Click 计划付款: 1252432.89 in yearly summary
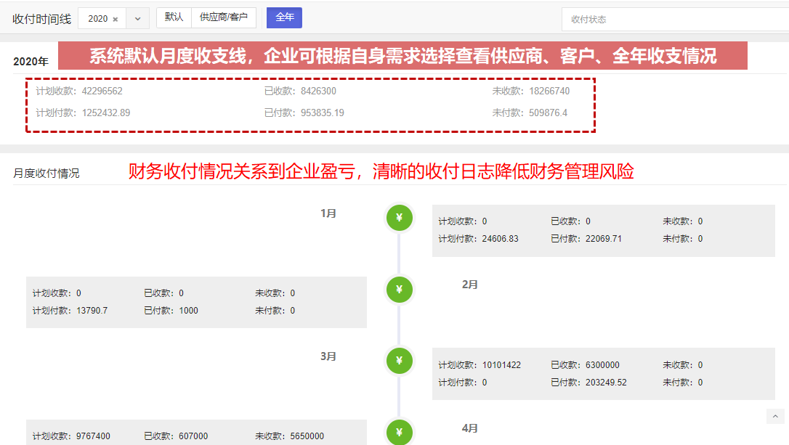Screen dimensions: 789x445 point(83,113)
